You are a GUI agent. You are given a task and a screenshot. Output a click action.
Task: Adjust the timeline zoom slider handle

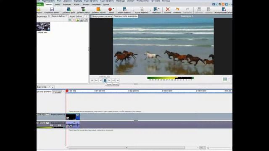pos(208,148)
